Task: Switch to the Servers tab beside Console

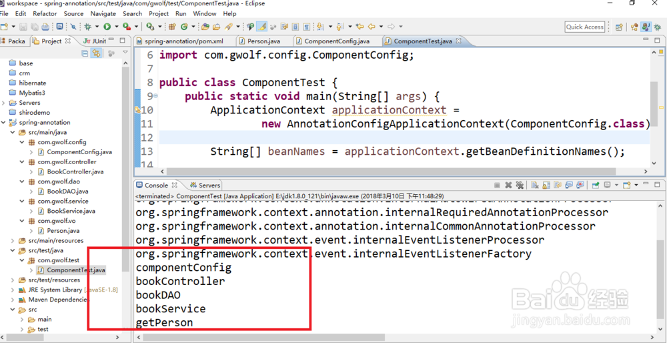Action: pos(205,185)
